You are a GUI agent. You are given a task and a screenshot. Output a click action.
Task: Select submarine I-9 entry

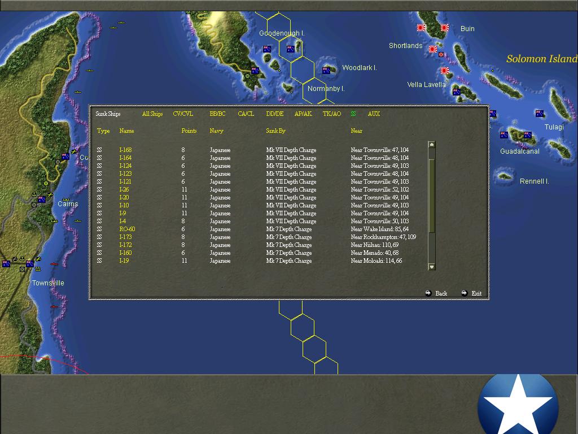point(122,213)
